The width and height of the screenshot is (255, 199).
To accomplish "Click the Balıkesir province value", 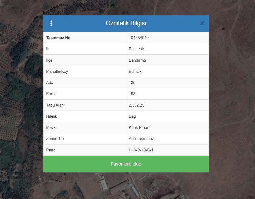I will tap(136, 49).
